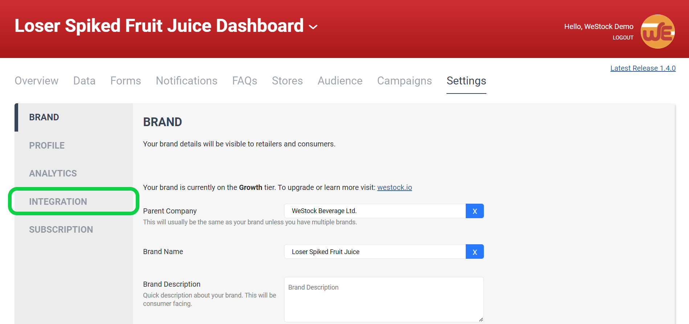
Task: Open the Latest Release 1.4.0 link
Action: click(643, 68)
